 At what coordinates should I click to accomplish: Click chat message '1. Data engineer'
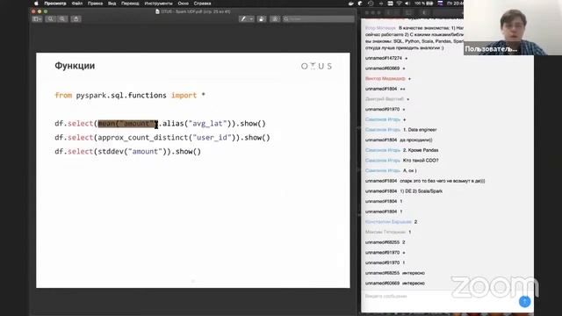click(420, 130)
